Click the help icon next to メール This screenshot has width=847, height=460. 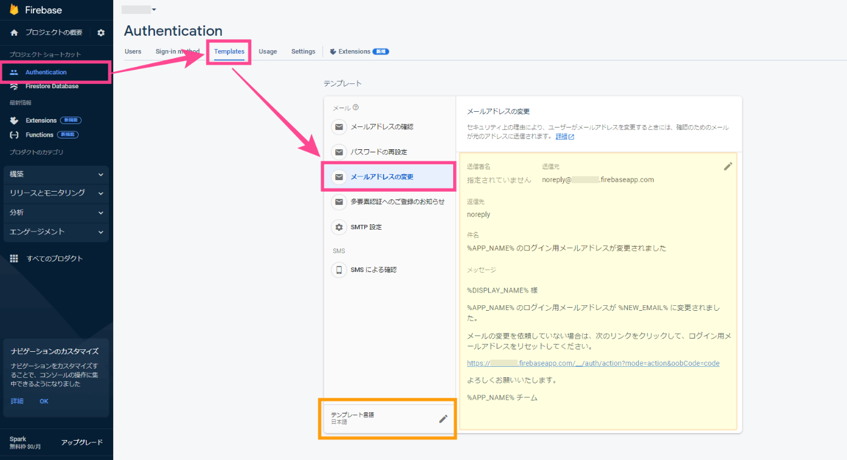click(356, 108)
